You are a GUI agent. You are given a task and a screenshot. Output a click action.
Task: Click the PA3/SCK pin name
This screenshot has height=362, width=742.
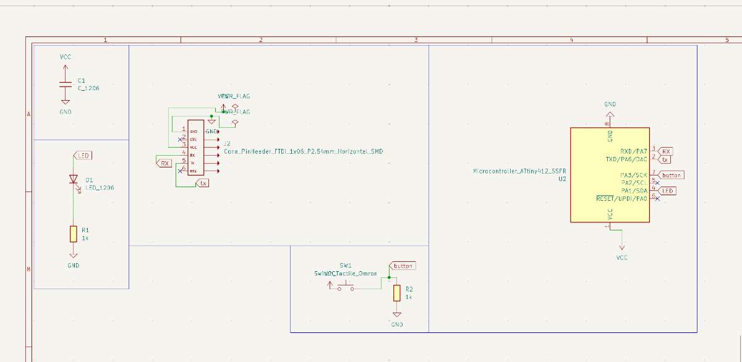(x=634, y=175)
